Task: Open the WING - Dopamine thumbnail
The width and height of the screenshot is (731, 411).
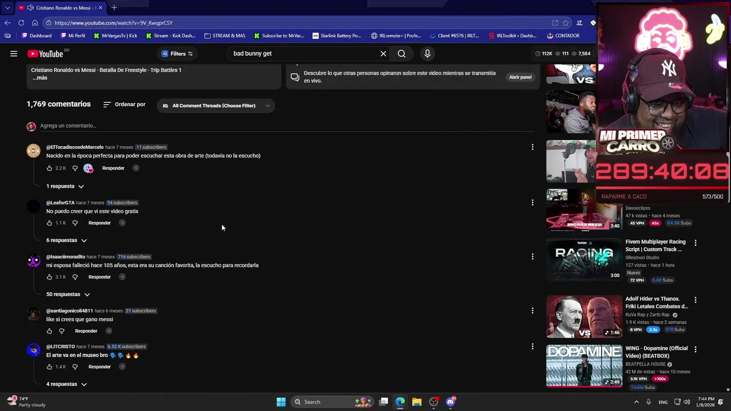Action: pos(584,366)
